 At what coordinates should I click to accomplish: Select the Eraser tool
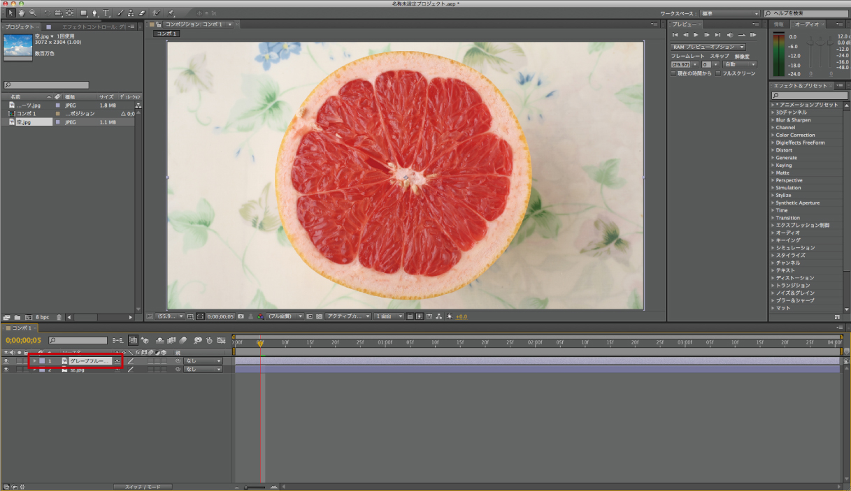[x=142, y=13]
